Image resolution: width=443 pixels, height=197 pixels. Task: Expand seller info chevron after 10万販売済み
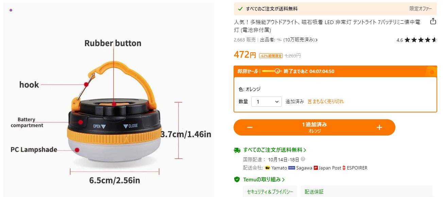[317, 40]
